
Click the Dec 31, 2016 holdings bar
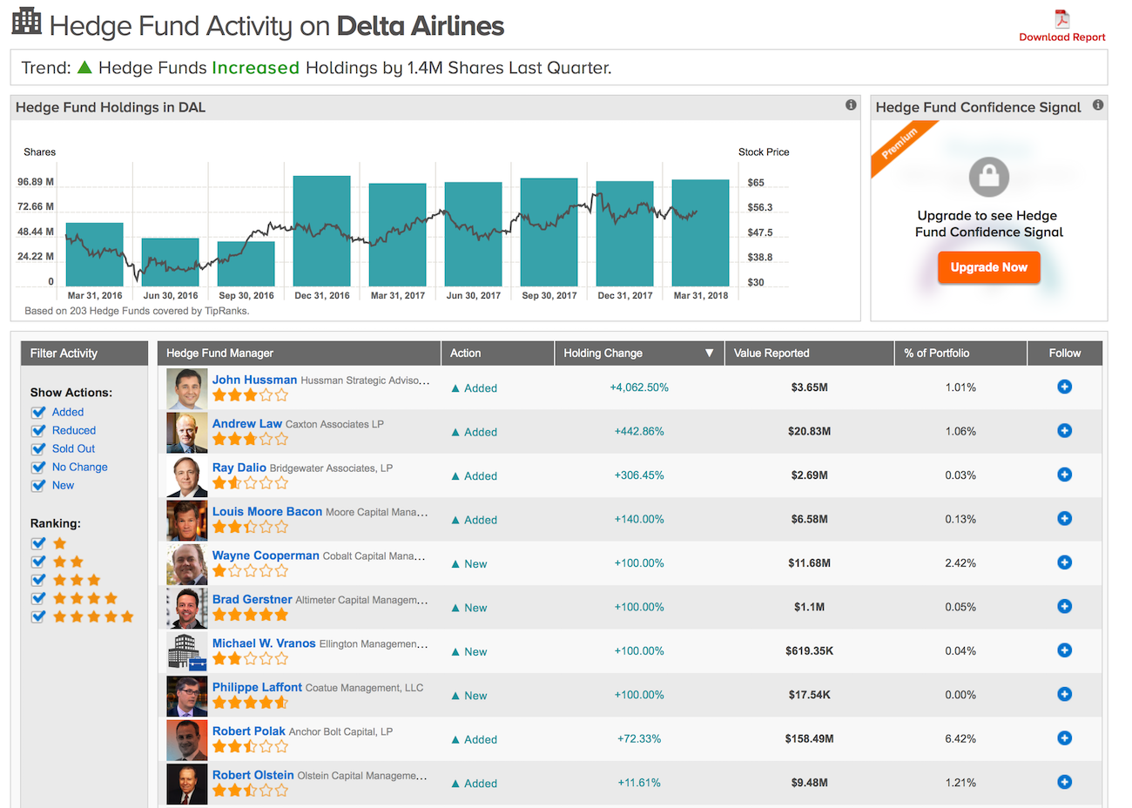coord(321,231)
